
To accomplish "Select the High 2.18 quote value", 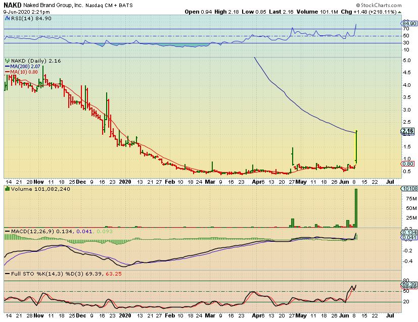I will [x=226, y=12].
